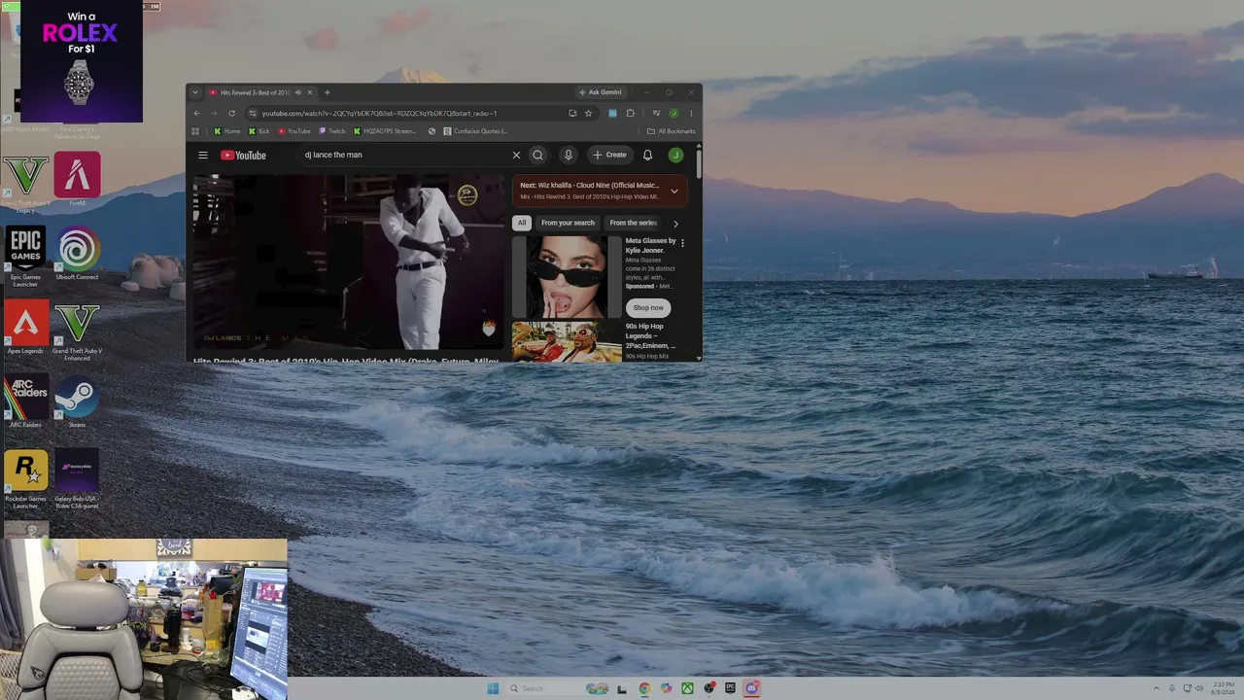Select the From your search chip

pos(568,223)
